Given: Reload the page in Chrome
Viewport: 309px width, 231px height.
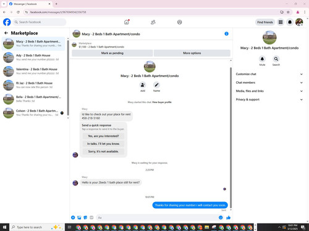Looking at the screenshot, I should 18,12.
